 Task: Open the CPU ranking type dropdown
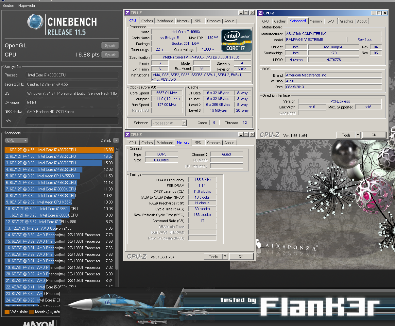(16, 140)
